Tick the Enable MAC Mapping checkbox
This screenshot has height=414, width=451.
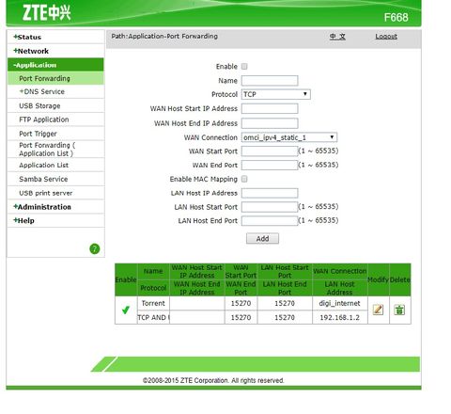pos(244,179)
